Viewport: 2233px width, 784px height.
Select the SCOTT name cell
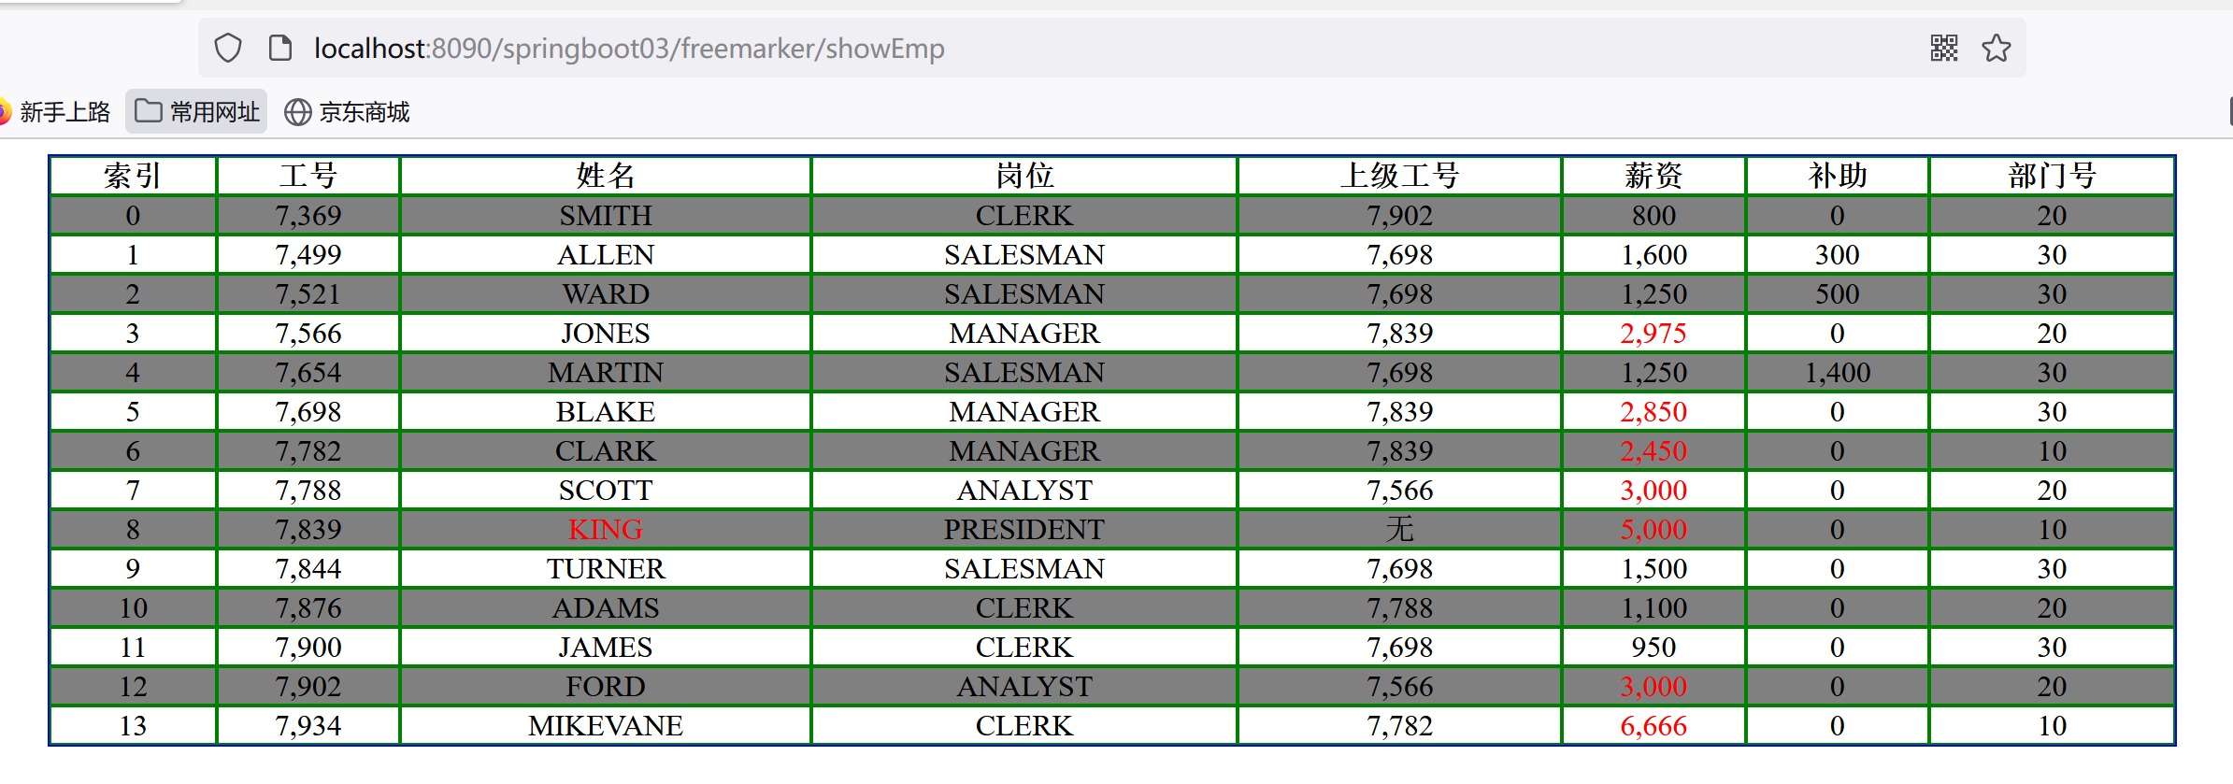(606, 490)
